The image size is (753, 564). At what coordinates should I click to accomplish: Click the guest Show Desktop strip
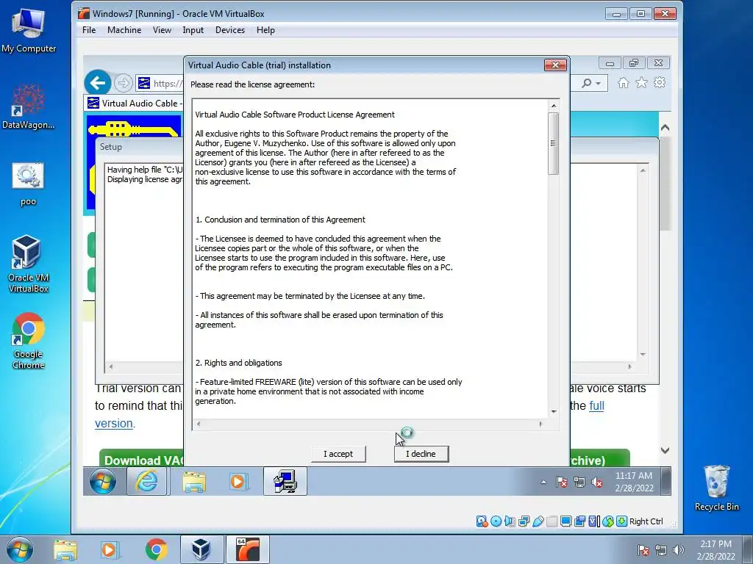click(x=666, y=481)
